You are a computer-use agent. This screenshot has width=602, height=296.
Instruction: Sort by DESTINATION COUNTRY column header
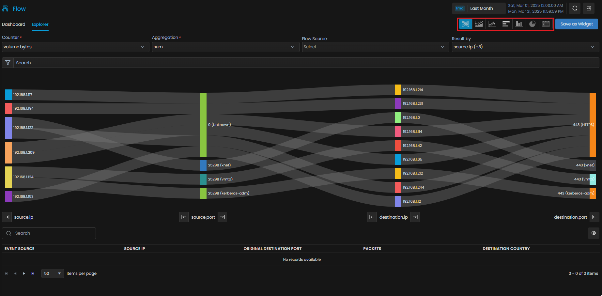click(506, 249)
